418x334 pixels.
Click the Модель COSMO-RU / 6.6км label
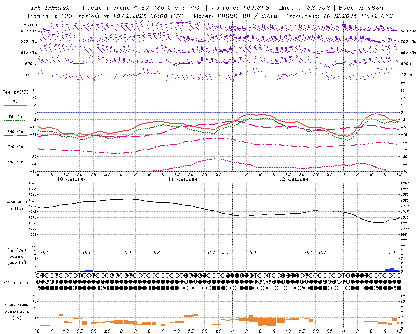tap(235, 16)
